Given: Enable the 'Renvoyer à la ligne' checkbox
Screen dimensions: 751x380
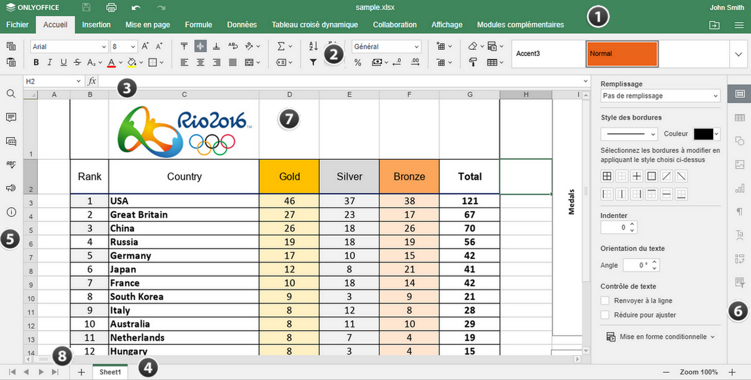Looking at the screenshot, I should pyautogui.click(x=604, y=300).
